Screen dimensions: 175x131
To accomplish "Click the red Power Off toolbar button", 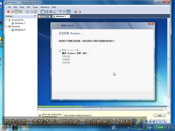I will coord(8,11).
